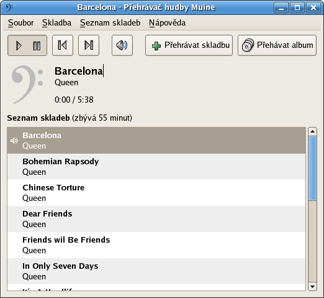The height and width of the screenshot is (298, 324).
Task: Open the Nápověda menu
Action: point(167,22)
